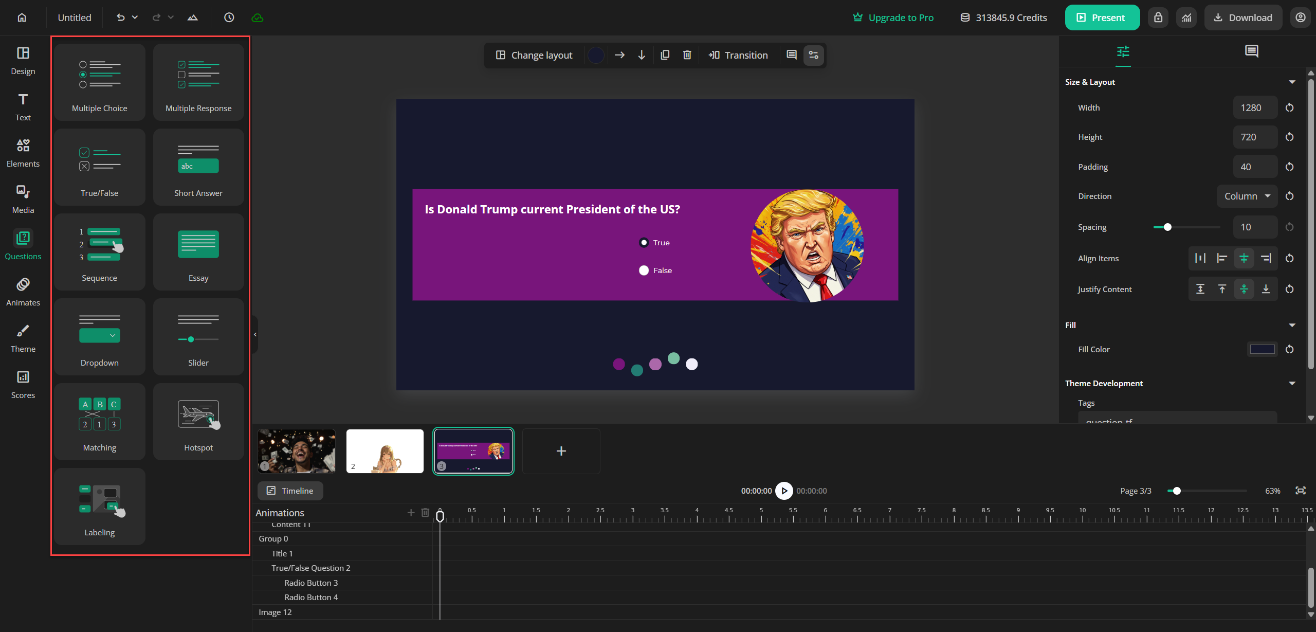
Task: Click the version history clock icon
Action: [229, 17]
